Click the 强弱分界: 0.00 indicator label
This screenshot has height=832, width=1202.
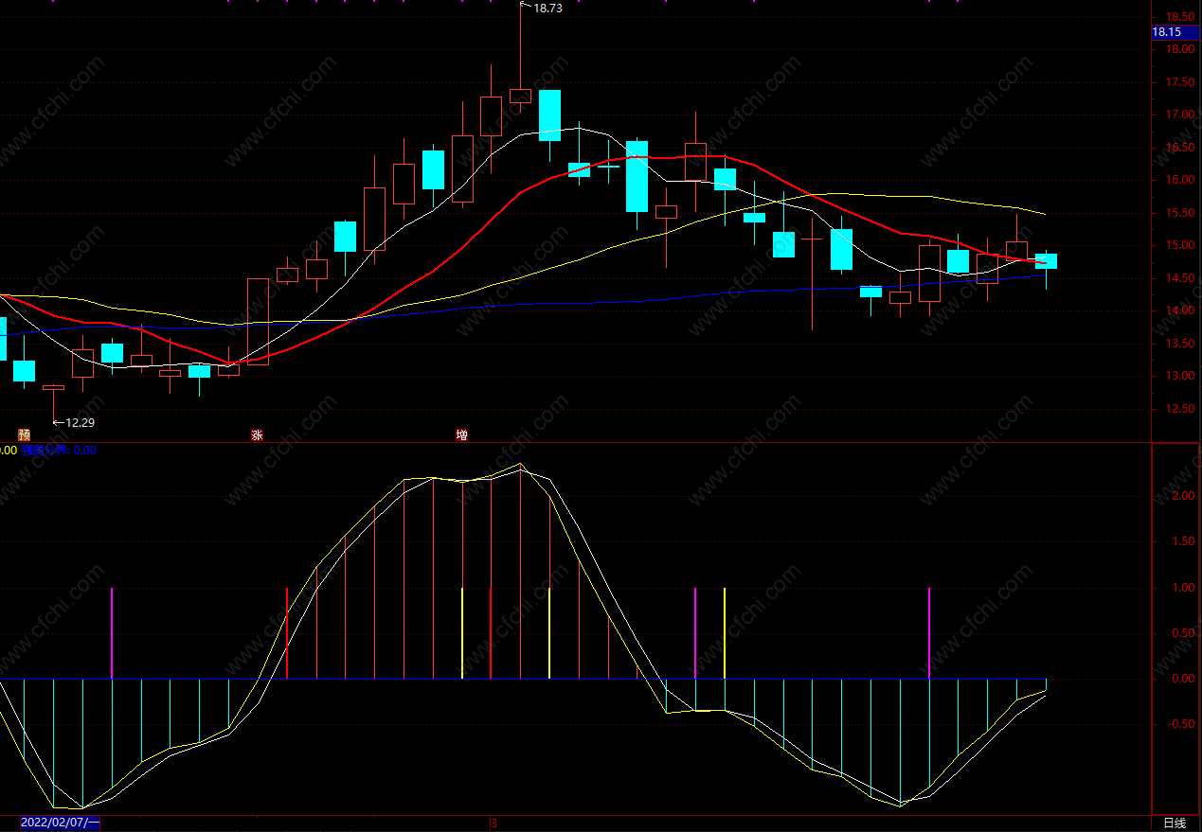pyautogui.click(x=59, y=451)
